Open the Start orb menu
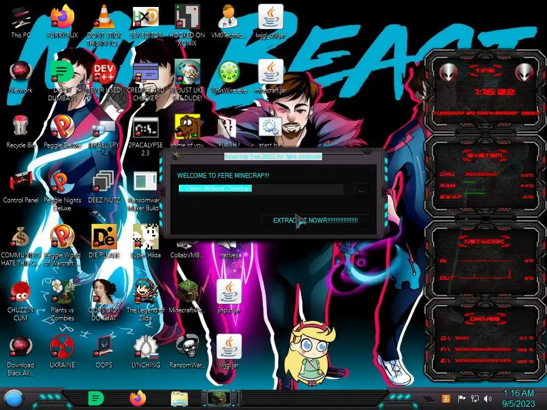Screen dimensions: 547x410 tap(13, 399)
